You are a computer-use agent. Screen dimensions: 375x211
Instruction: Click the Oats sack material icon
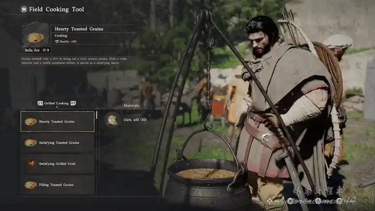pyautogui.click(x=112, y=119)
